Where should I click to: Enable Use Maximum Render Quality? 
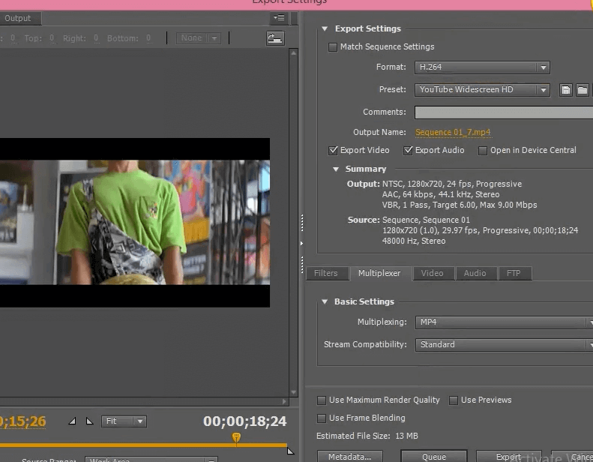click(322, 400)
